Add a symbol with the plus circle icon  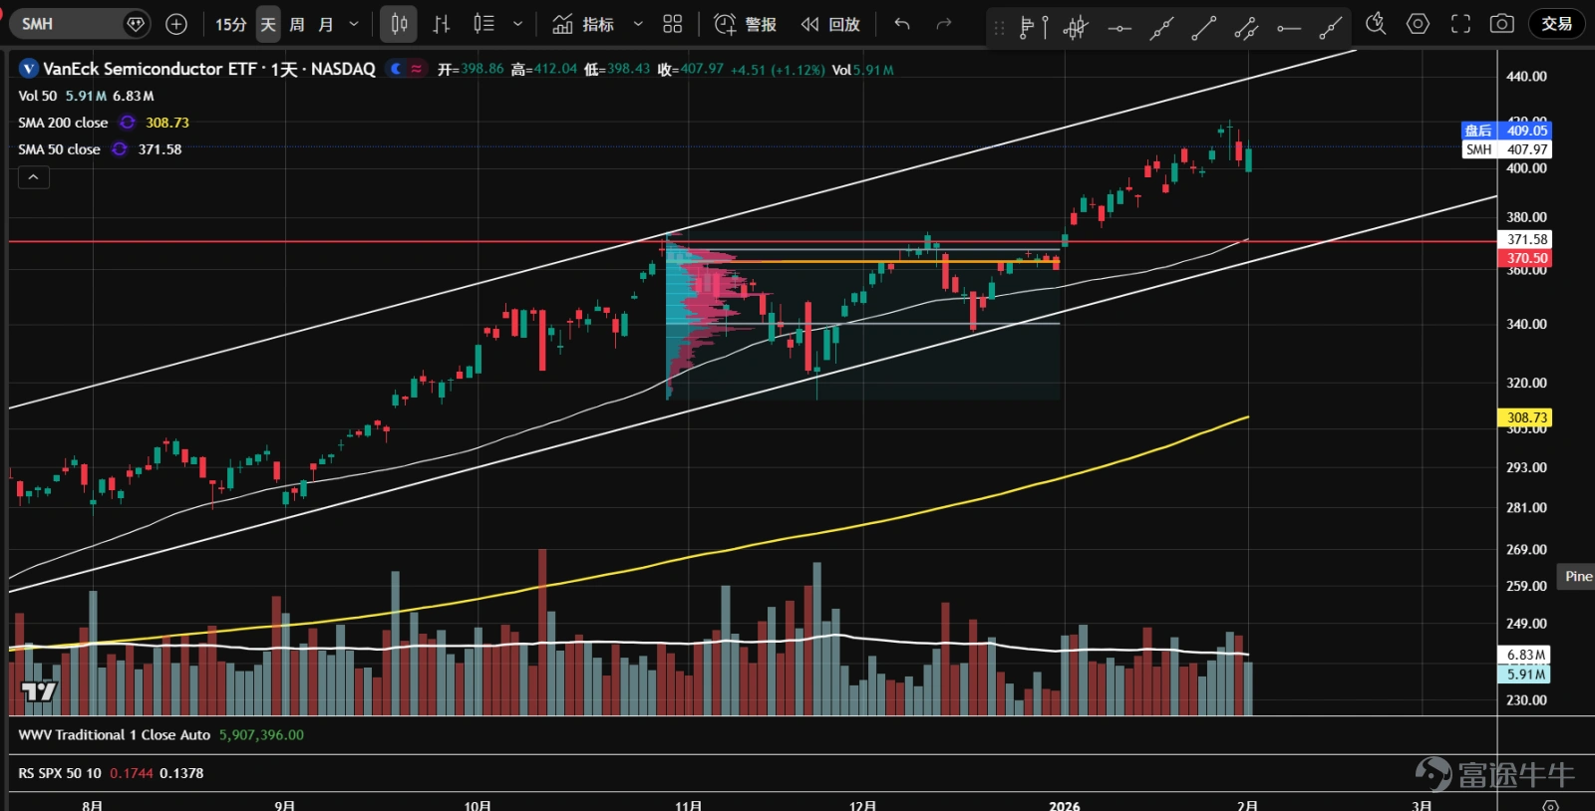[x=176, y=24]
